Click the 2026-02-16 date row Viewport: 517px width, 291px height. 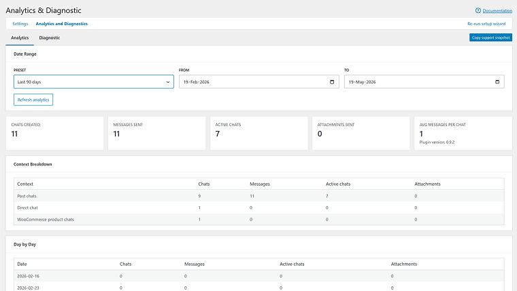[258, 276]
